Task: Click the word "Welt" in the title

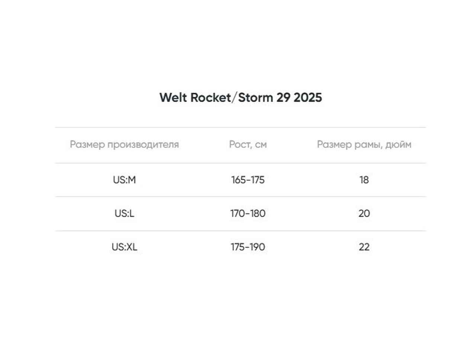Action: tap(173, 97)
